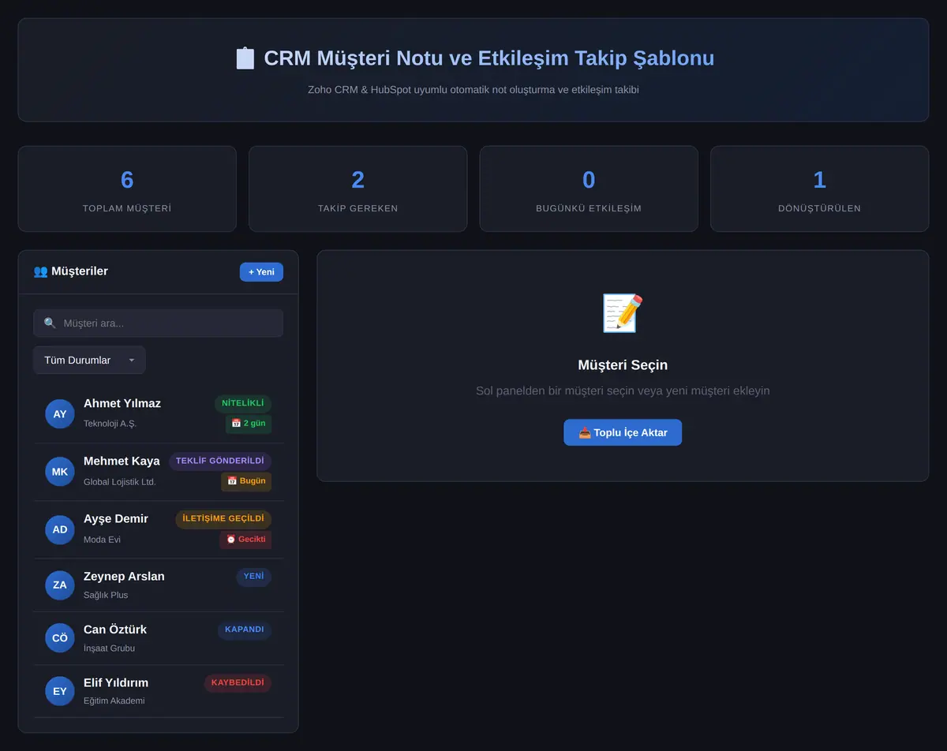Click the TEKLİF GÖNDERİLDİ status badge
The height and width of the screenshot is (751, 947).
coord(220,461)
